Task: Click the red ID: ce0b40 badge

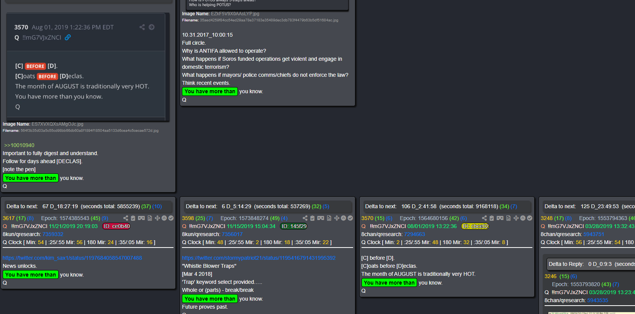Action: click(x=117, y=226)
